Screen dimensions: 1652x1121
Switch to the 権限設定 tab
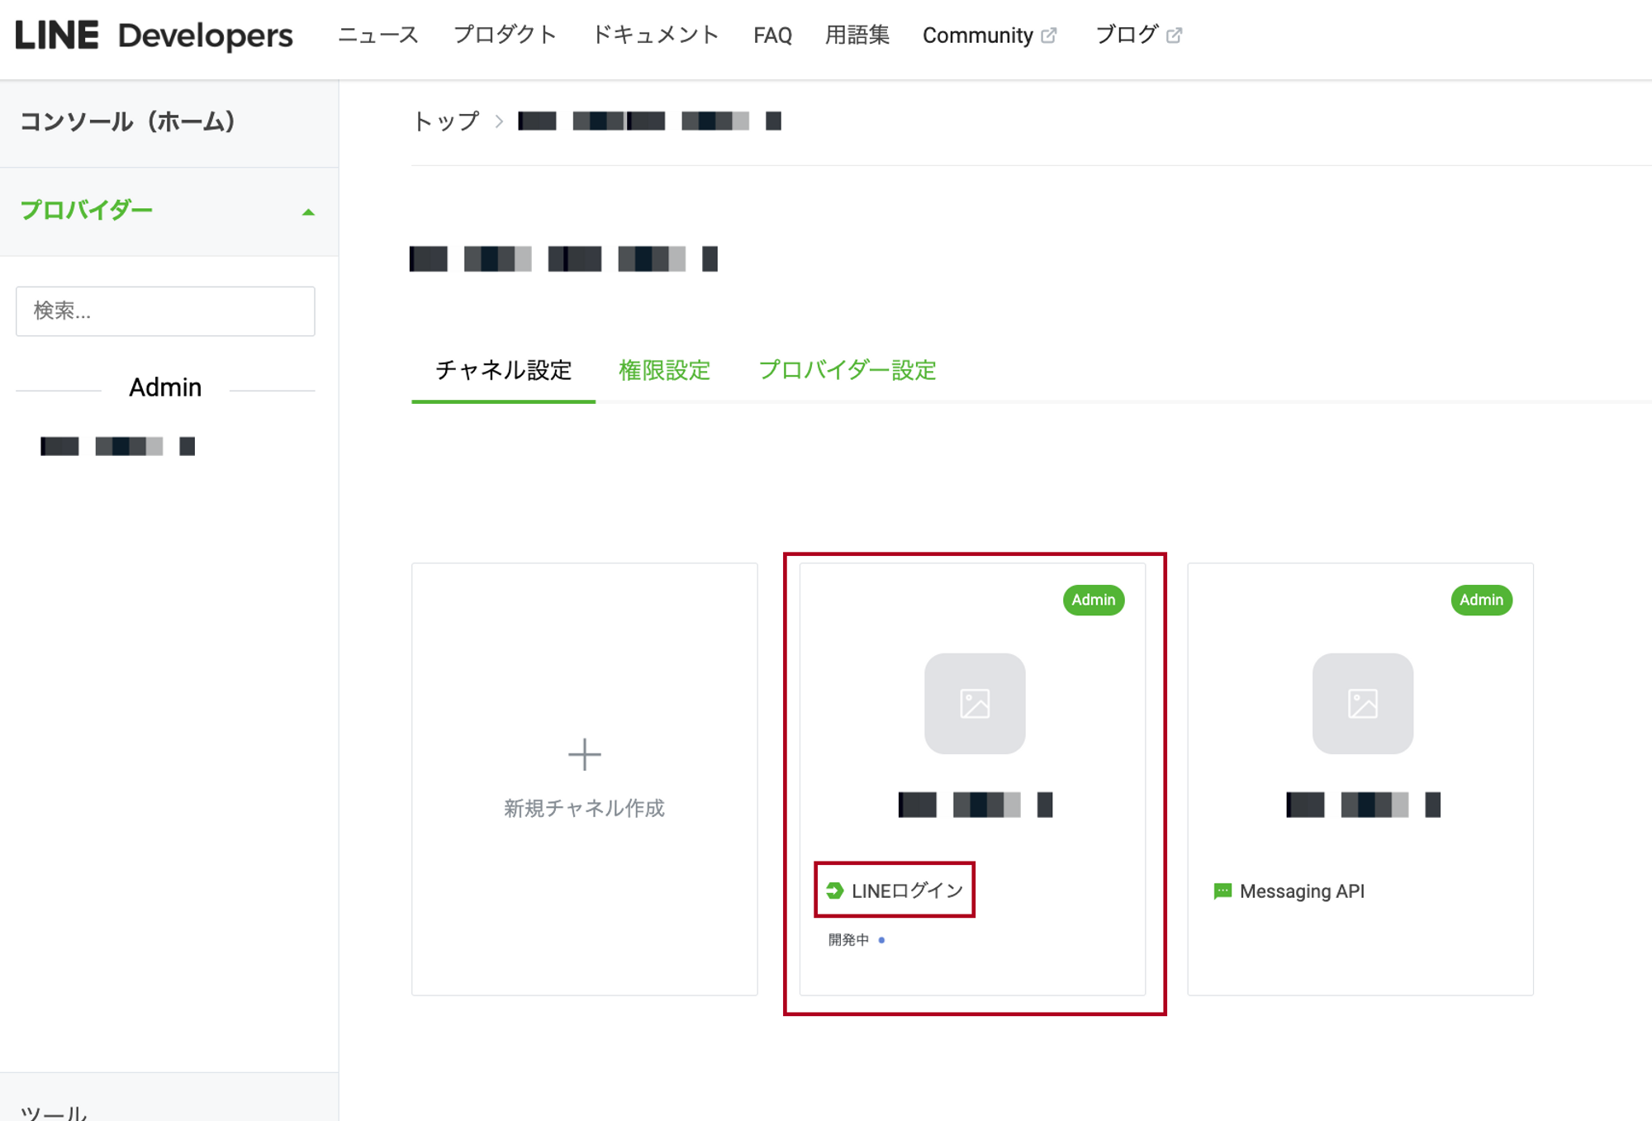664,370
